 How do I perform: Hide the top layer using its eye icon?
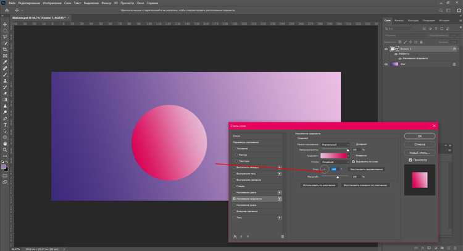click(x=386, y=48)
